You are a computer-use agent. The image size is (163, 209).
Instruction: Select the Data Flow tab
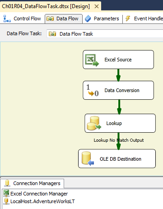tap(64, 19)
